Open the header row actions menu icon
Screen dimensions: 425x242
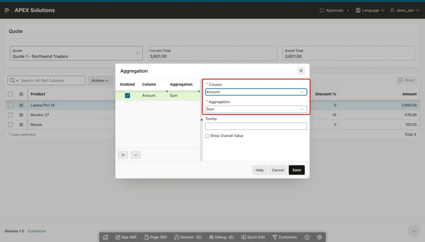21,94
